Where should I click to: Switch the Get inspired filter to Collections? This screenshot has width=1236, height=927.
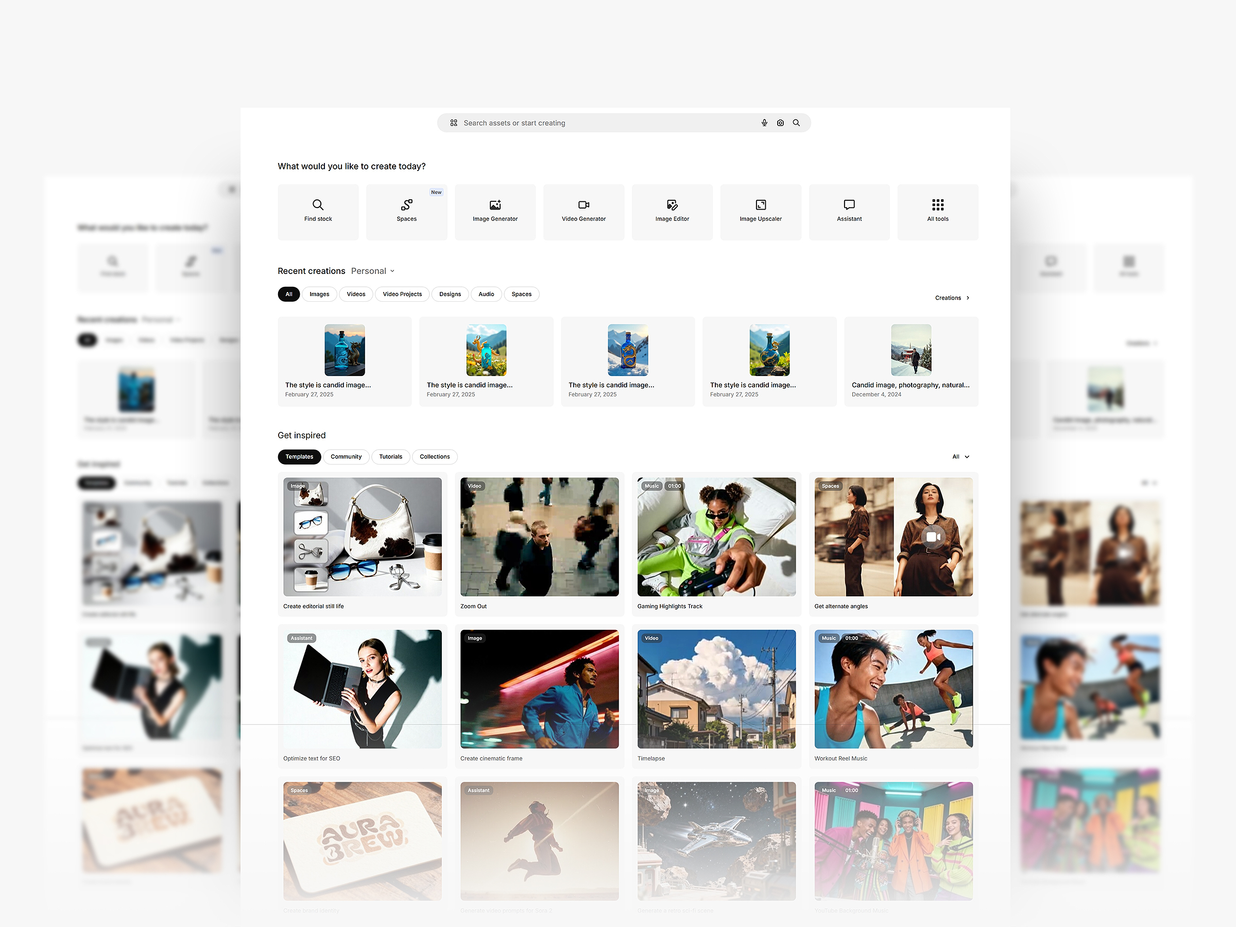pos(434,456)
